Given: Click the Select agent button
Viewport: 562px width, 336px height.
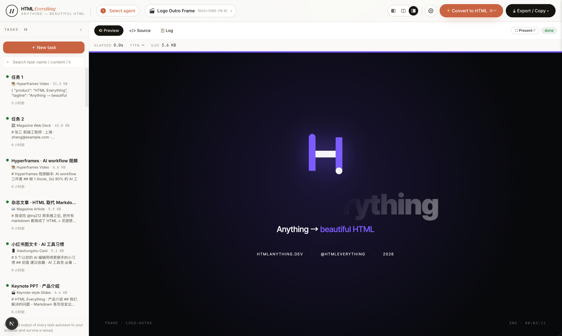Looking at the screenshot, I should coord(118,11).
